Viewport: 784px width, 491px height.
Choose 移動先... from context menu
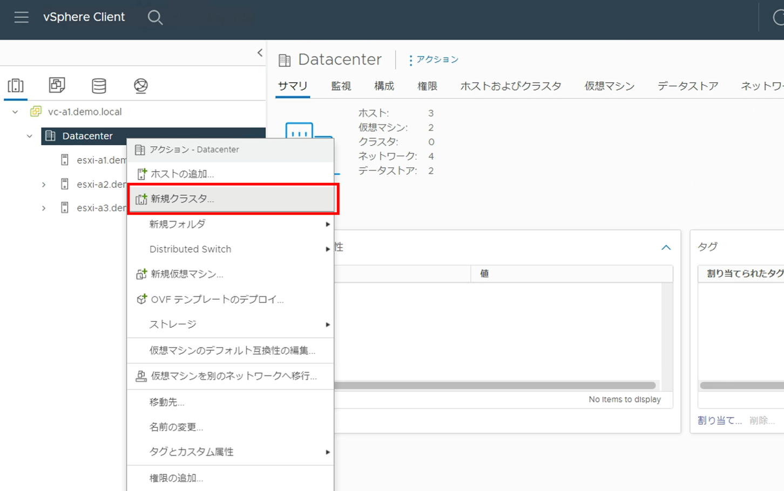pos(231,402)
